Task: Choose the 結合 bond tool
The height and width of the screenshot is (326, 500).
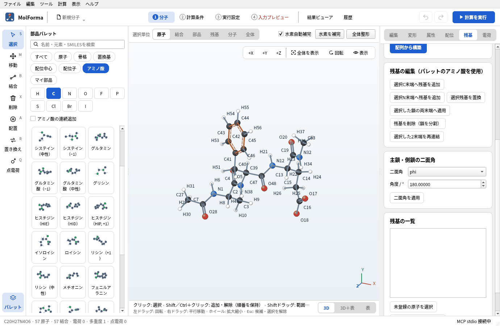Action: (13, 81)
